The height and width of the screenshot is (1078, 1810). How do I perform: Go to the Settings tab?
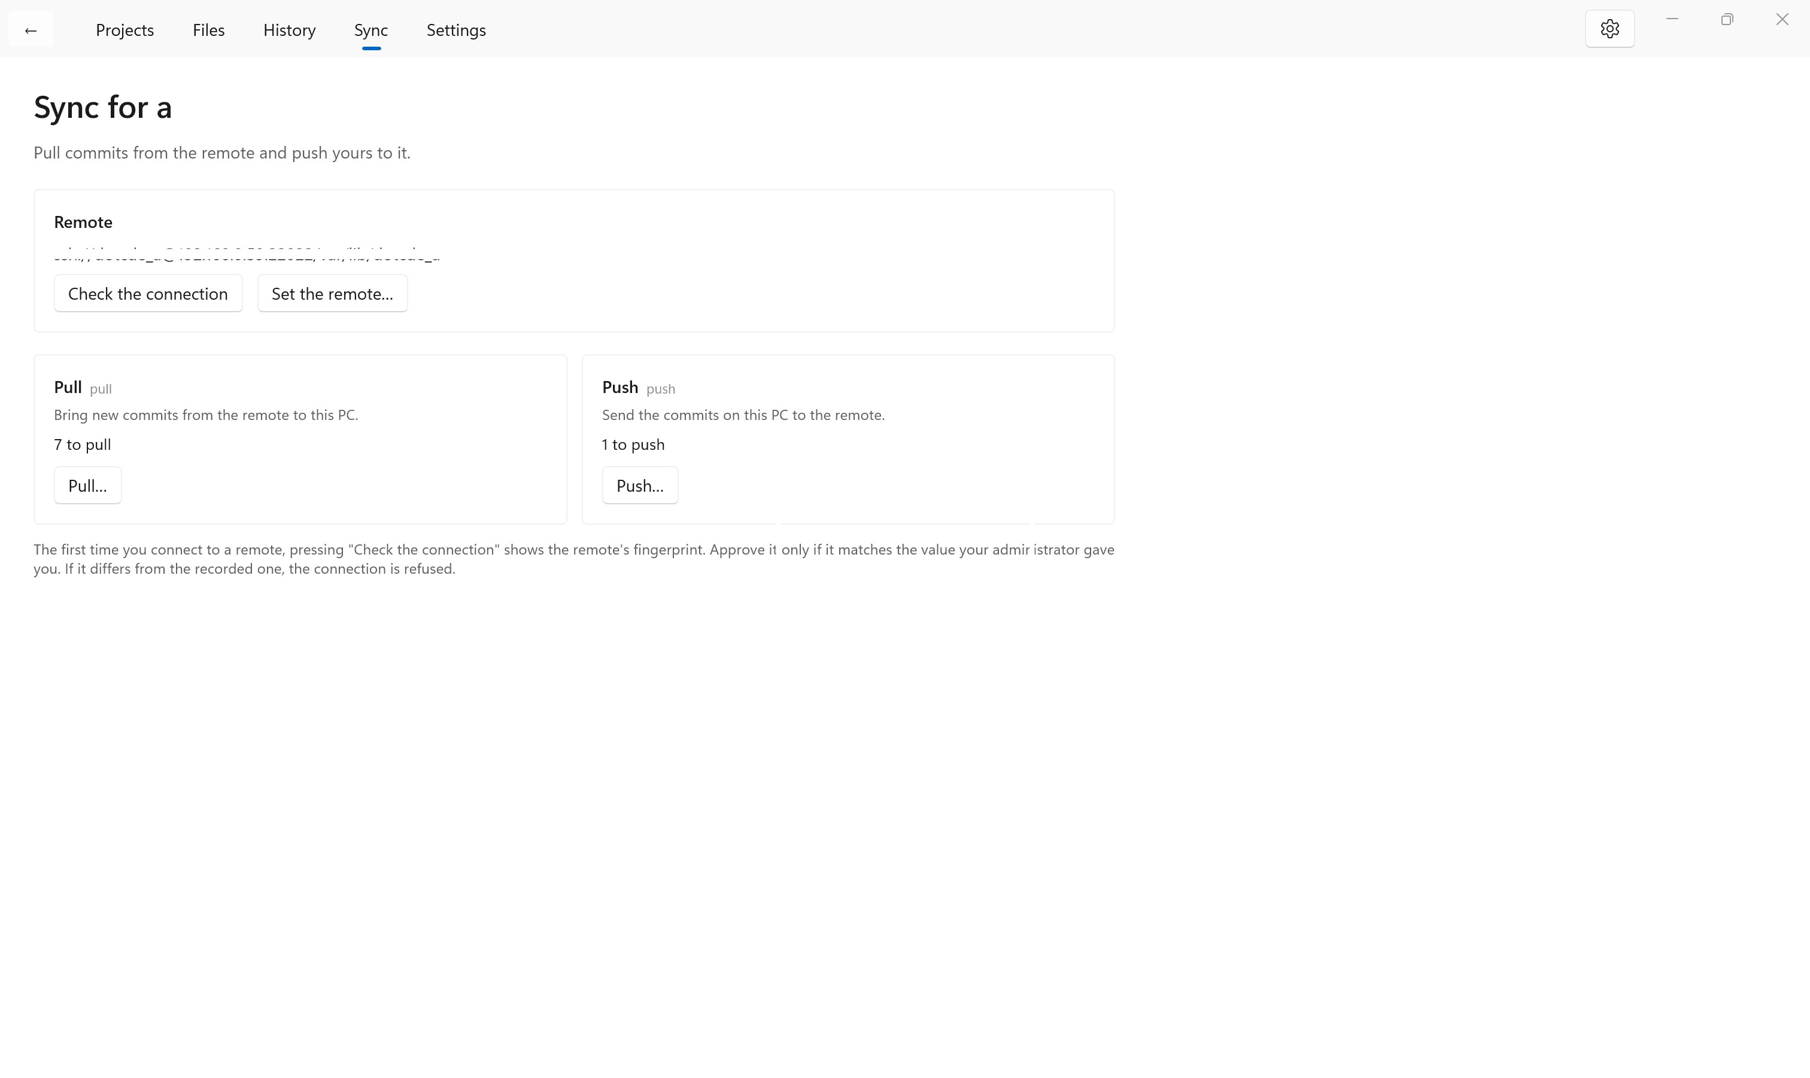pyautogui.click(x=456, y=30)
